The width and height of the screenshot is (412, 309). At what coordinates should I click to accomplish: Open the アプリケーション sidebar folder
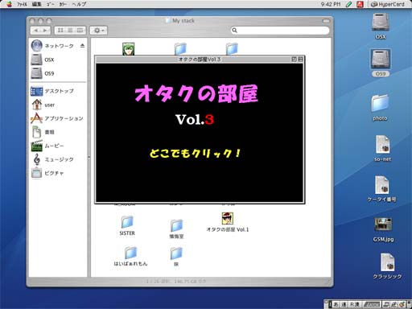point(57,118)
